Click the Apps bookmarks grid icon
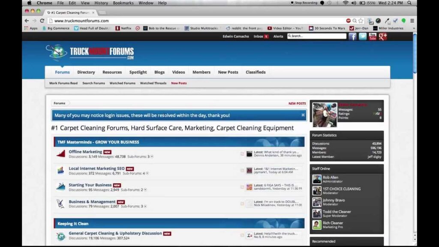This screenshot has height=247, width=439. pyautogui.click(x=26, y=28)
